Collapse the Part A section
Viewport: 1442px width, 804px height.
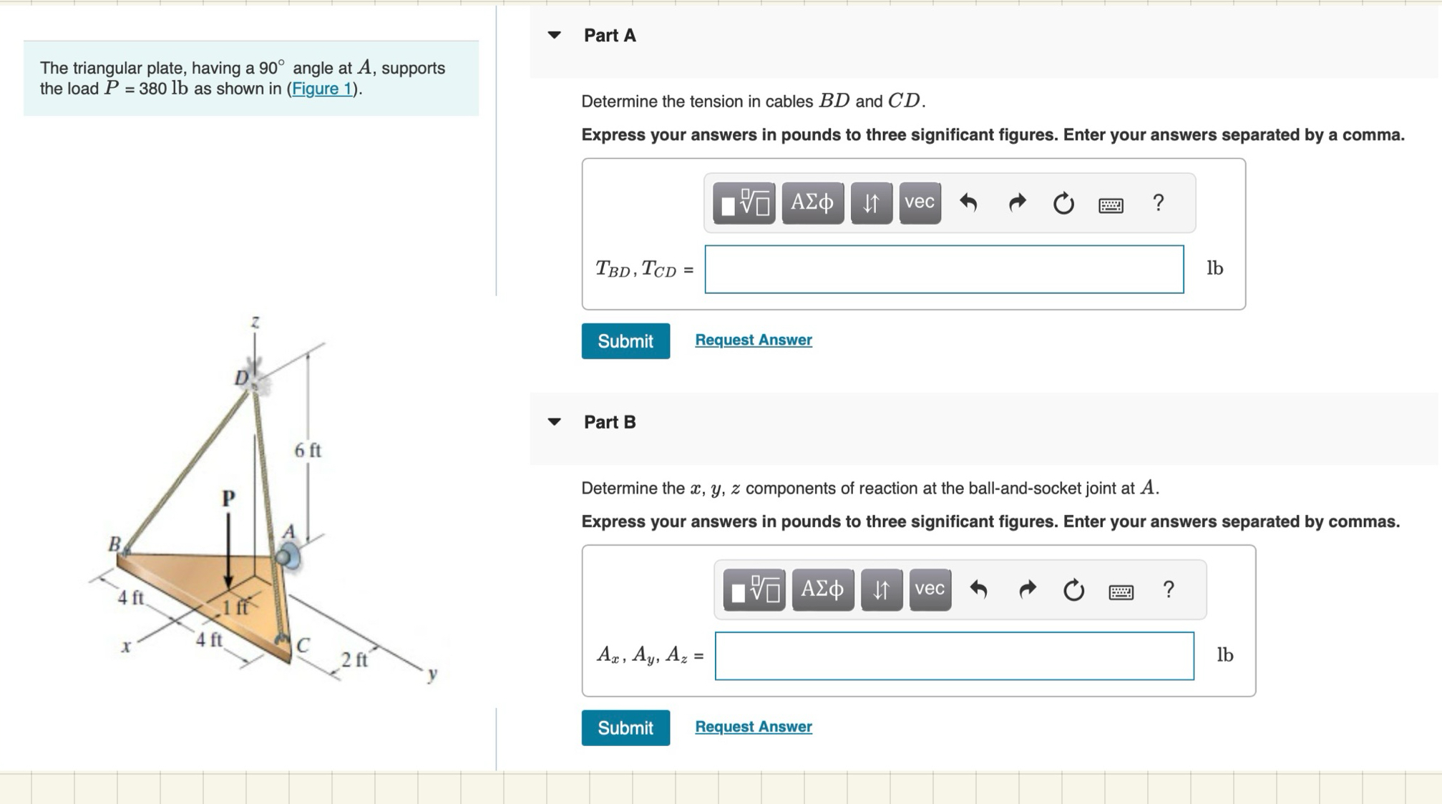tap(555, 35)
